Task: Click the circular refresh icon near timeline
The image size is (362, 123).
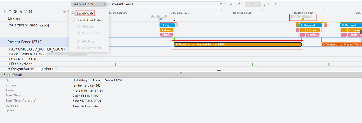Action: pyautogui.click(x=65, y=11)
